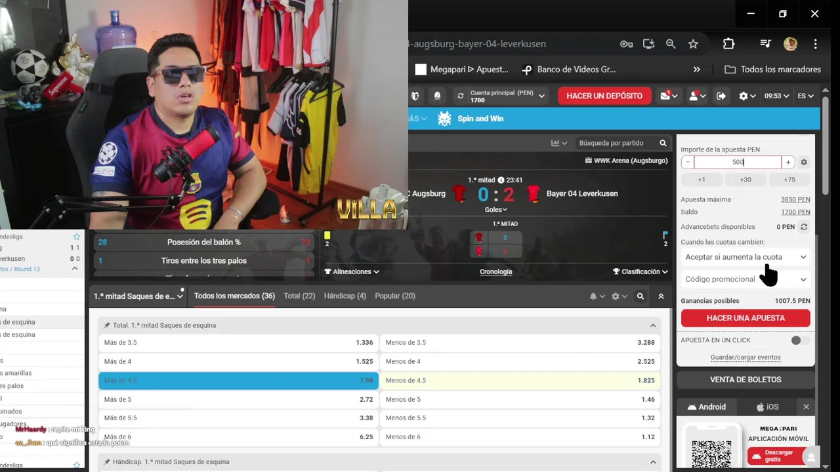Click the bet amount input showing 500
Image resolution: width=840 pixels, height=472 pixels.
coord(738,162)
